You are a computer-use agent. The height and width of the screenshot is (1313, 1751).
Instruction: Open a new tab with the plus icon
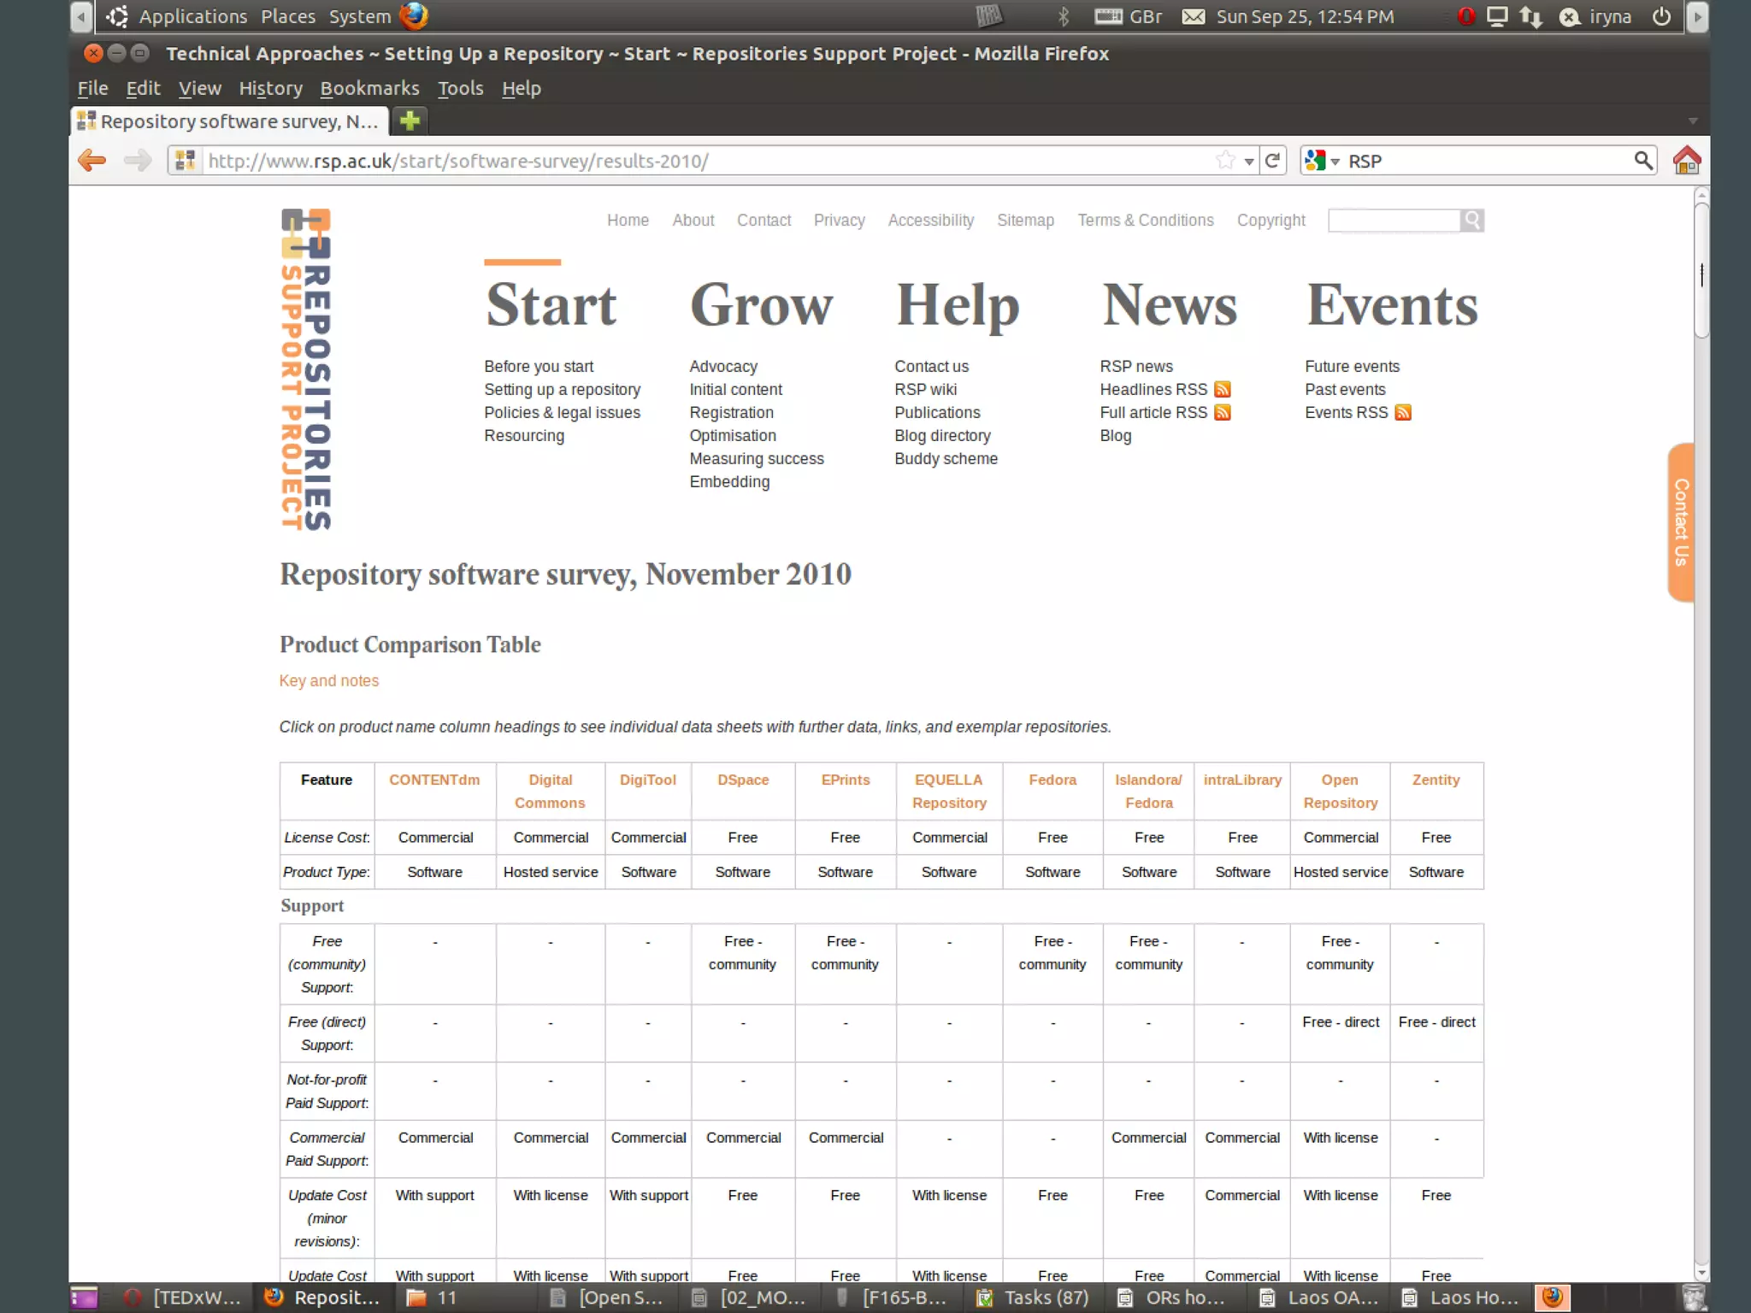[410, 121]
